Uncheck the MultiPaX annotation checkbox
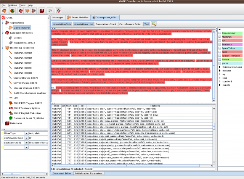This screenshot has width=244, height=179. [219, 37]
